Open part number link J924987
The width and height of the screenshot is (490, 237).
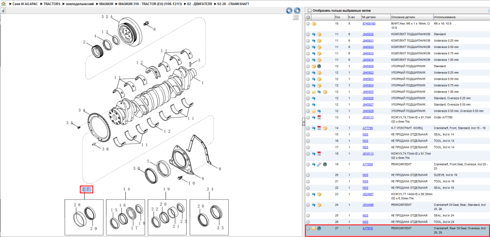pos(368,194)
